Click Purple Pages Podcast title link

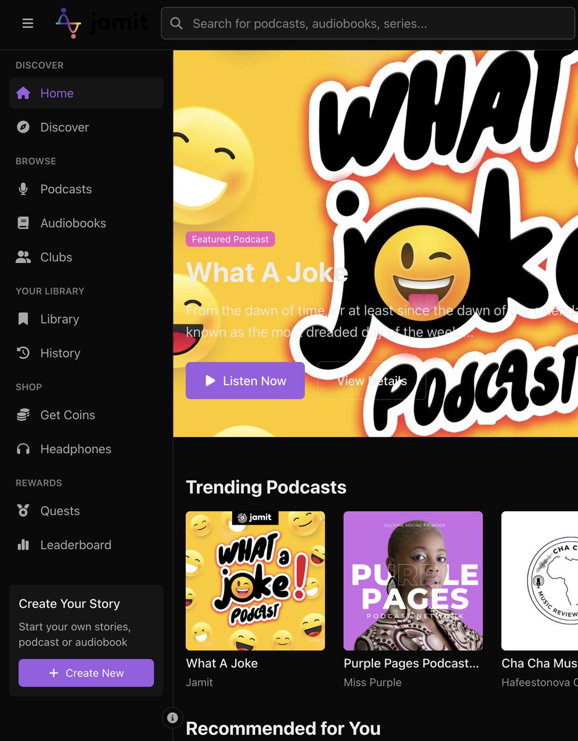click(411, 663)
